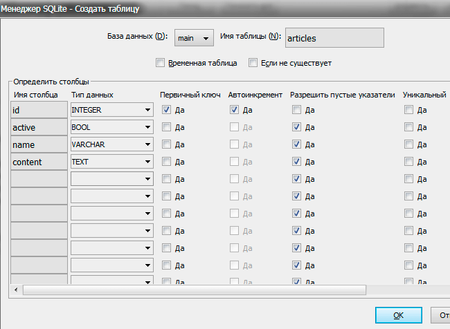Click the table name field containing articles
The image size is (450, 329).
334,39
